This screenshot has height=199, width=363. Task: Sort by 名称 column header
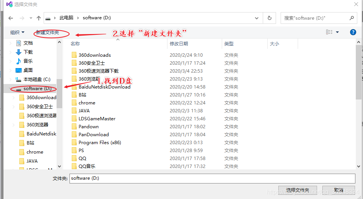click(x=75, y=44)
